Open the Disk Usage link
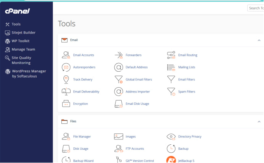 point(80,149)
